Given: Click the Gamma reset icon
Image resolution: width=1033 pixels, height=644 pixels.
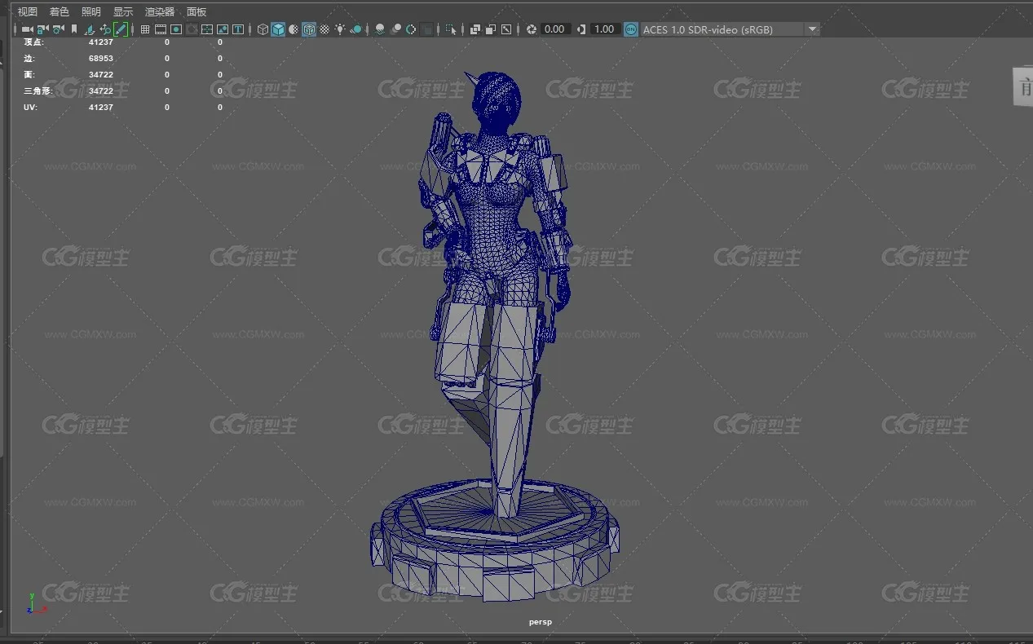Looking at the screenshot, I should pos(581,29).
